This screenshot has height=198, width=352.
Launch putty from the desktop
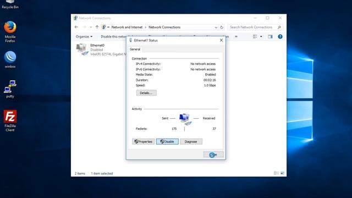pyautogui.click(x=10, y=89)
